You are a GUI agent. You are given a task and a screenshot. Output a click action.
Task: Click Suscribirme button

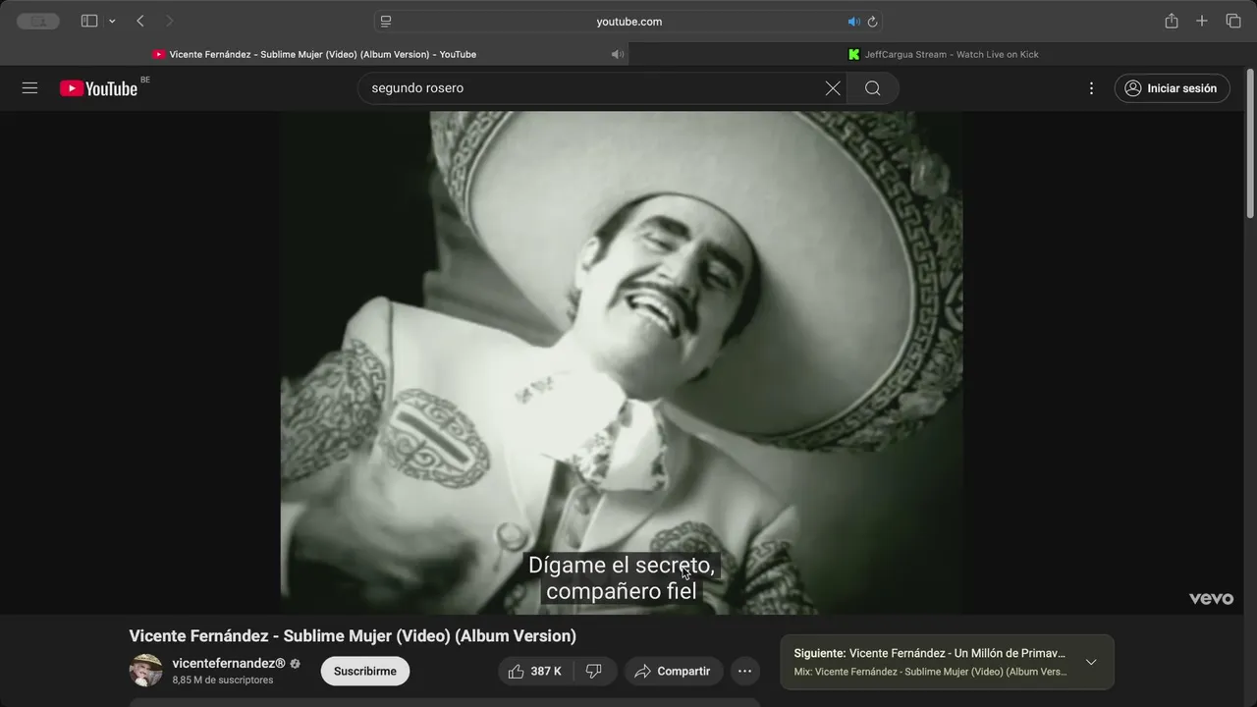pos(365,672)
